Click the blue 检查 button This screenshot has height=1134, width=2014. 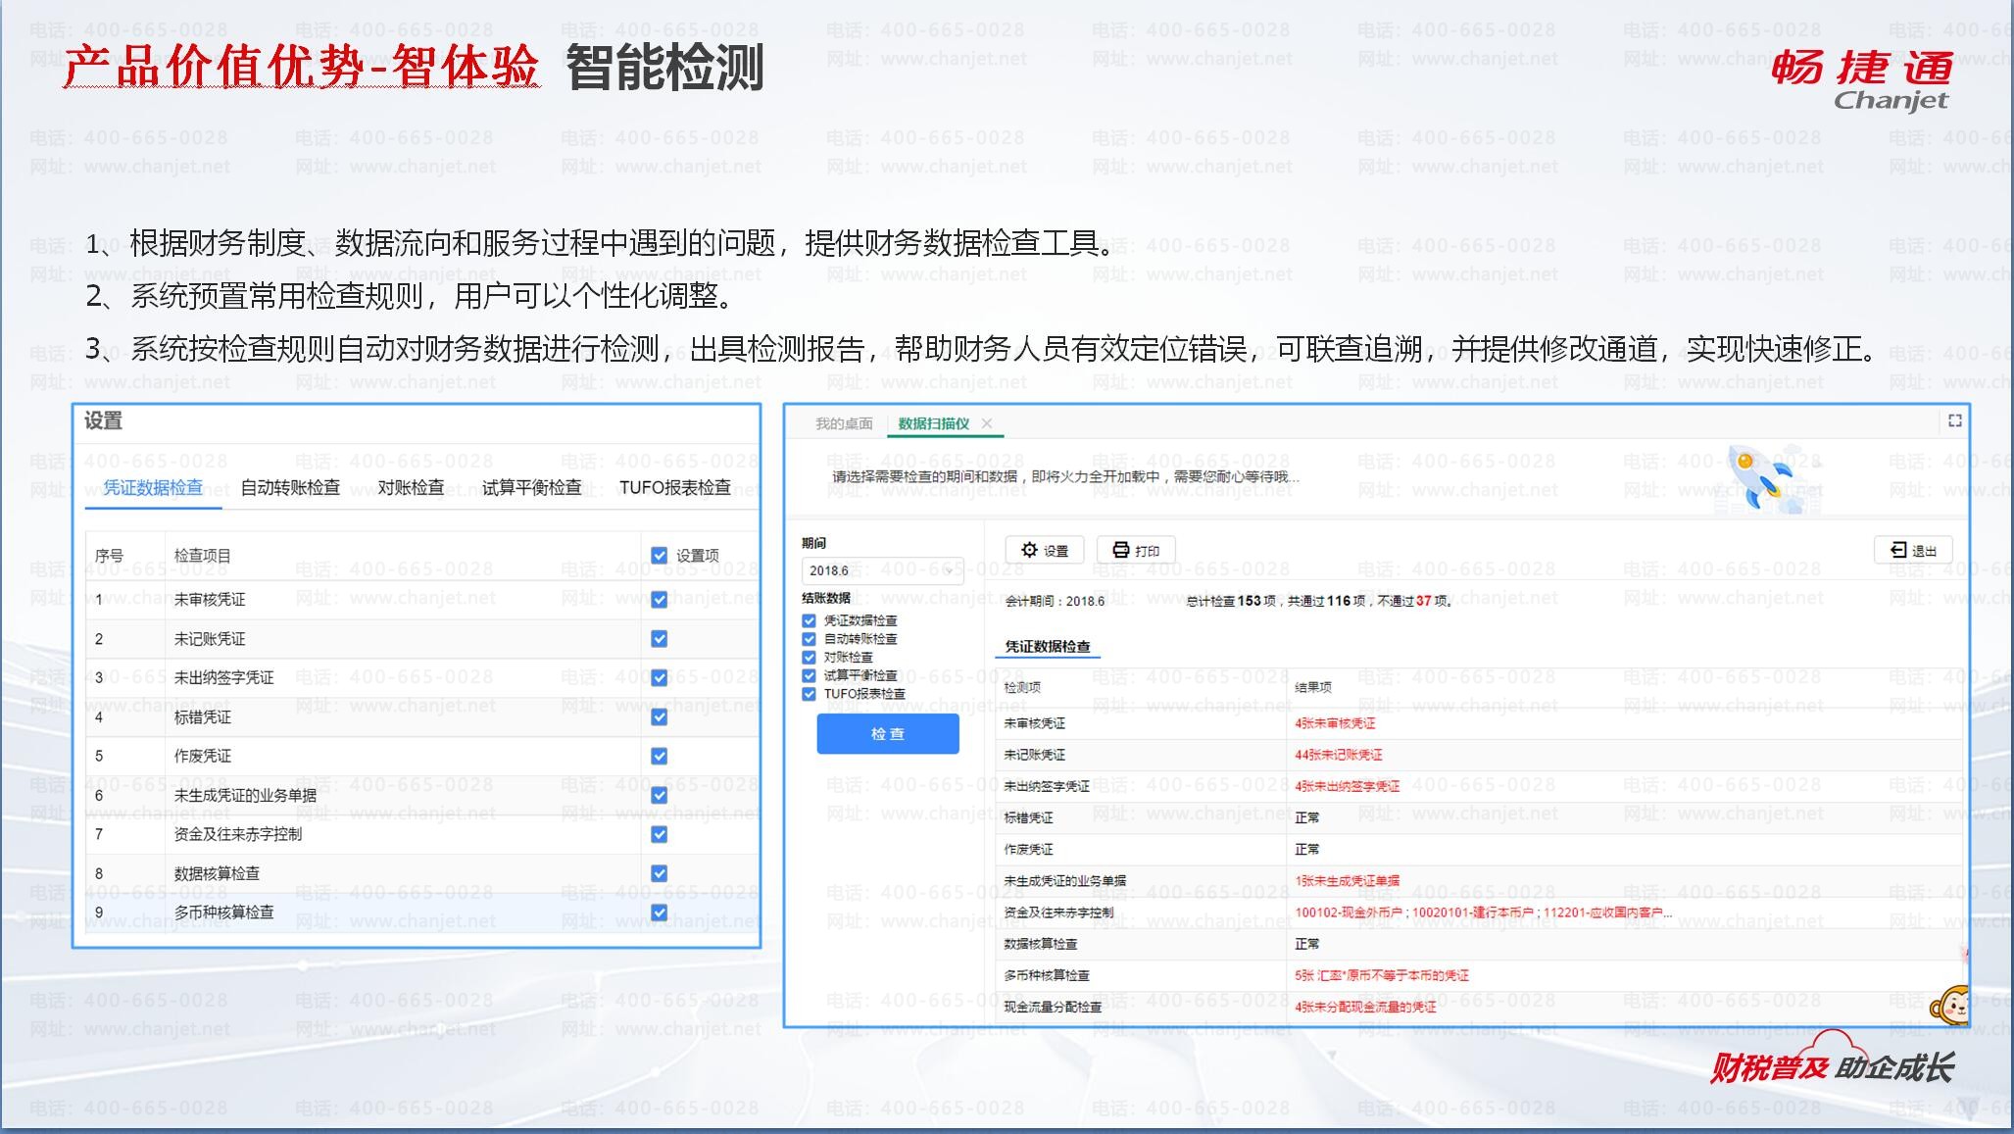tap(887, 733)
